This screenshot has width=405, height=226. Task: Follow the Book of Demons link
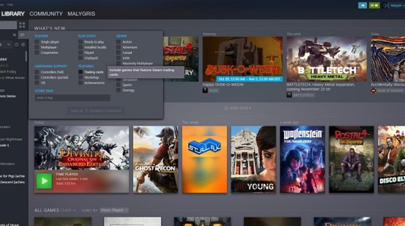(x=390, y=90)
